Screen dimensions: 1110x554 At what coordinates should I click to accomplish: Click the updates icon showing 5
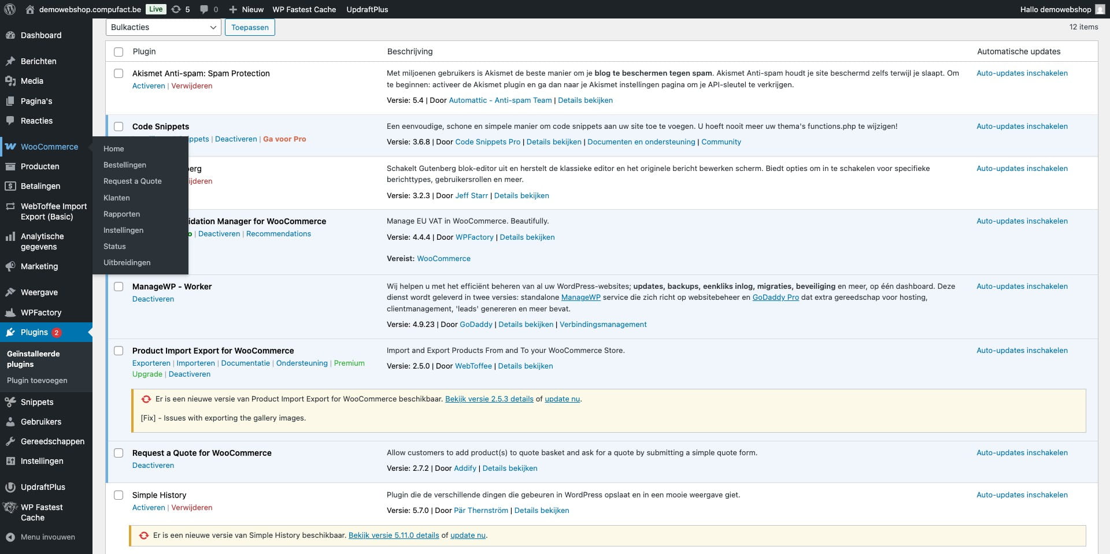(176, 9)
